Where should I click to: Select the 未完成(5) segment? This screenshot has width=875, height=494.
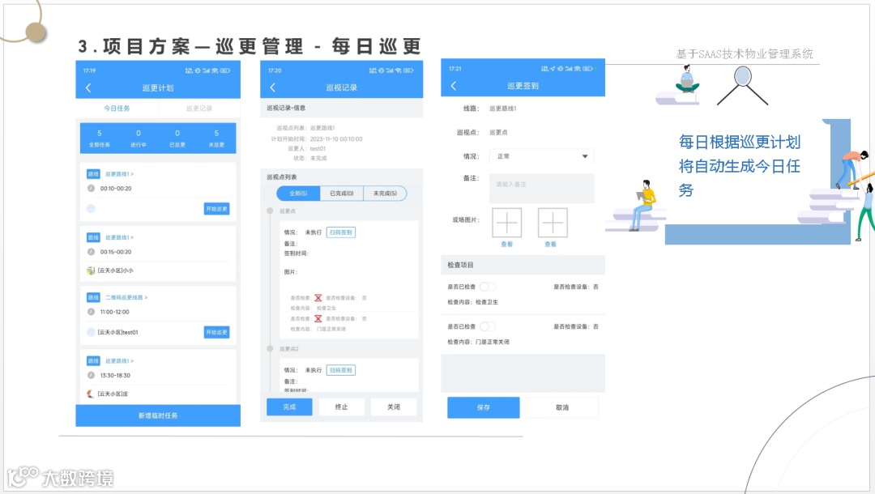coord(385,194)
